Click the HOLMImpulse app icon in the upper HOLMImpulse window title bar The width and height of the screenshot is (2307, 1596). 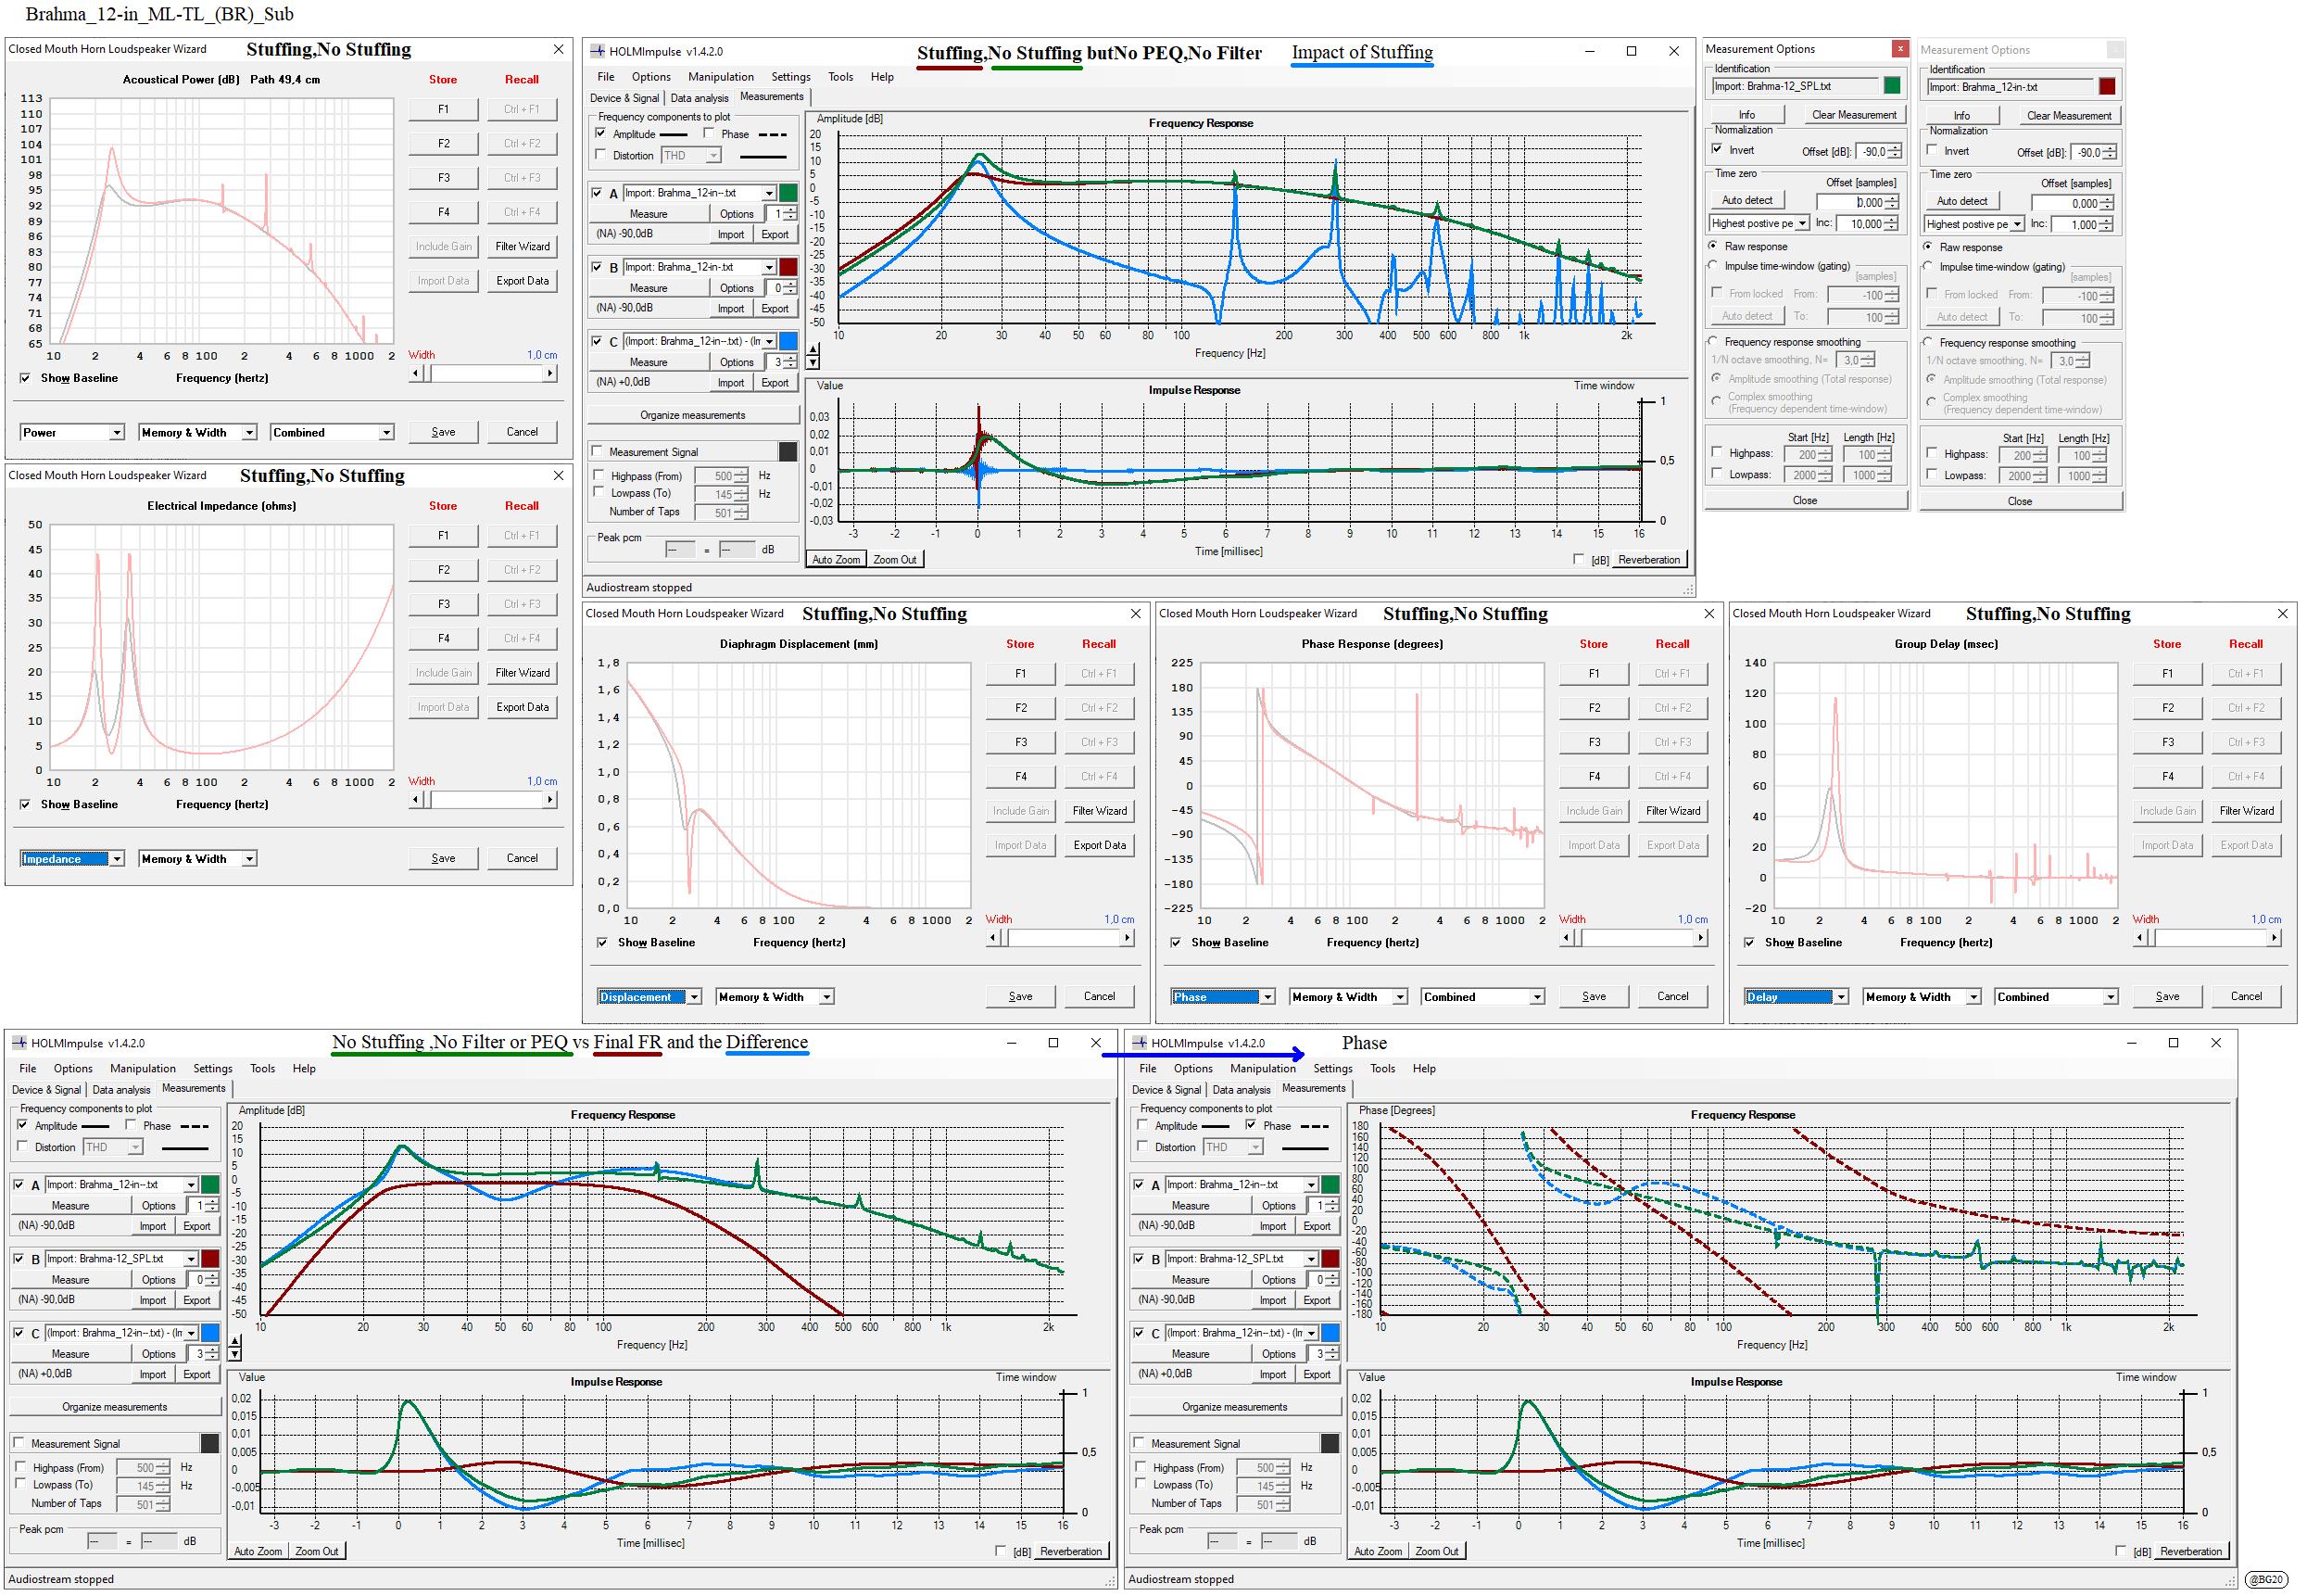pos(598,51)
